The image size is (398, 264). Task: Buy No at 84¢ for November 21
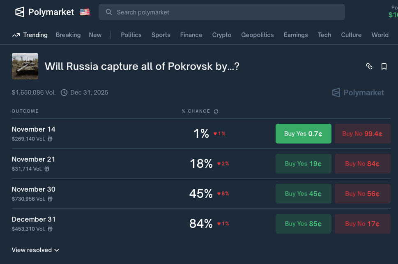coord(362,164)
